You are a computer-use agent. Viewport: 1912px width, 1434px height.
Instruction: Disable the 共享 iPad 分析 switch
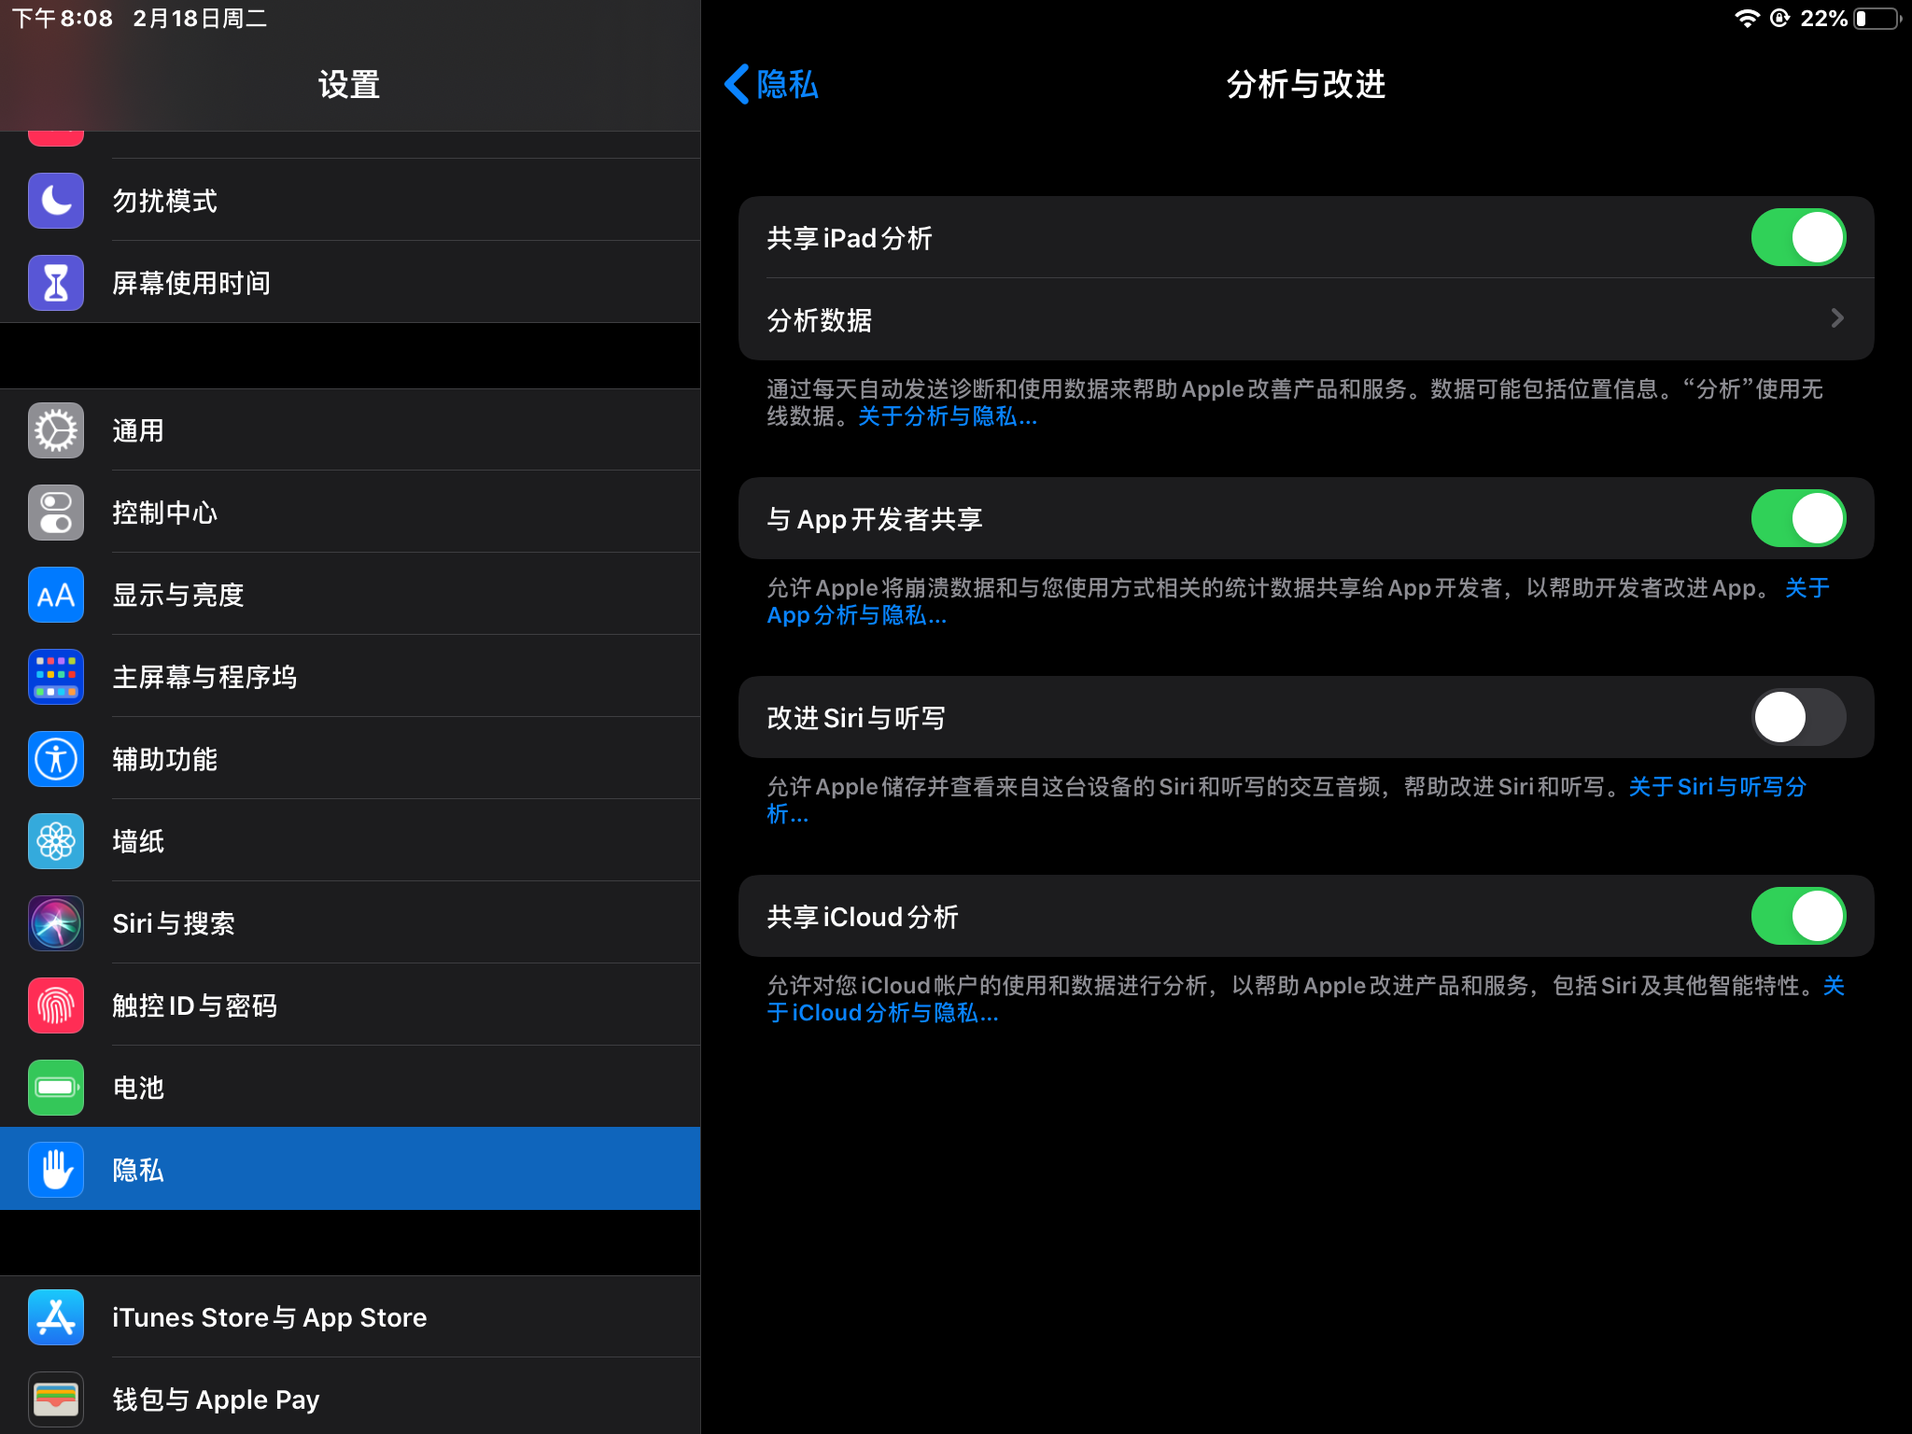pos(1797,237)
